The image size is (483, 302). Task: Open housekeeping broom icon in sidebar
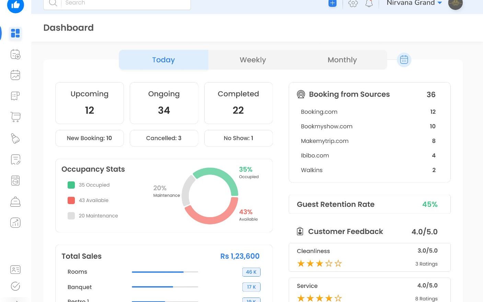[x=15, y=138]
